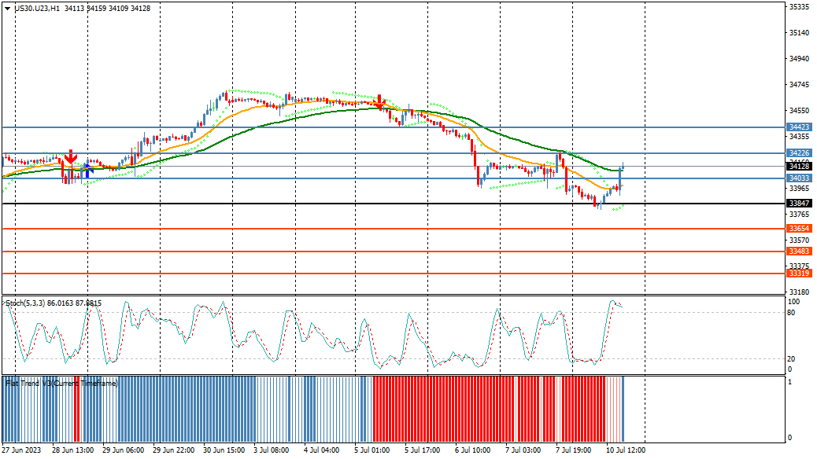Viewport: 817px width, 459px height.
Task: Select the red sell arrow near 5 Jul
Action: [379, 101]
